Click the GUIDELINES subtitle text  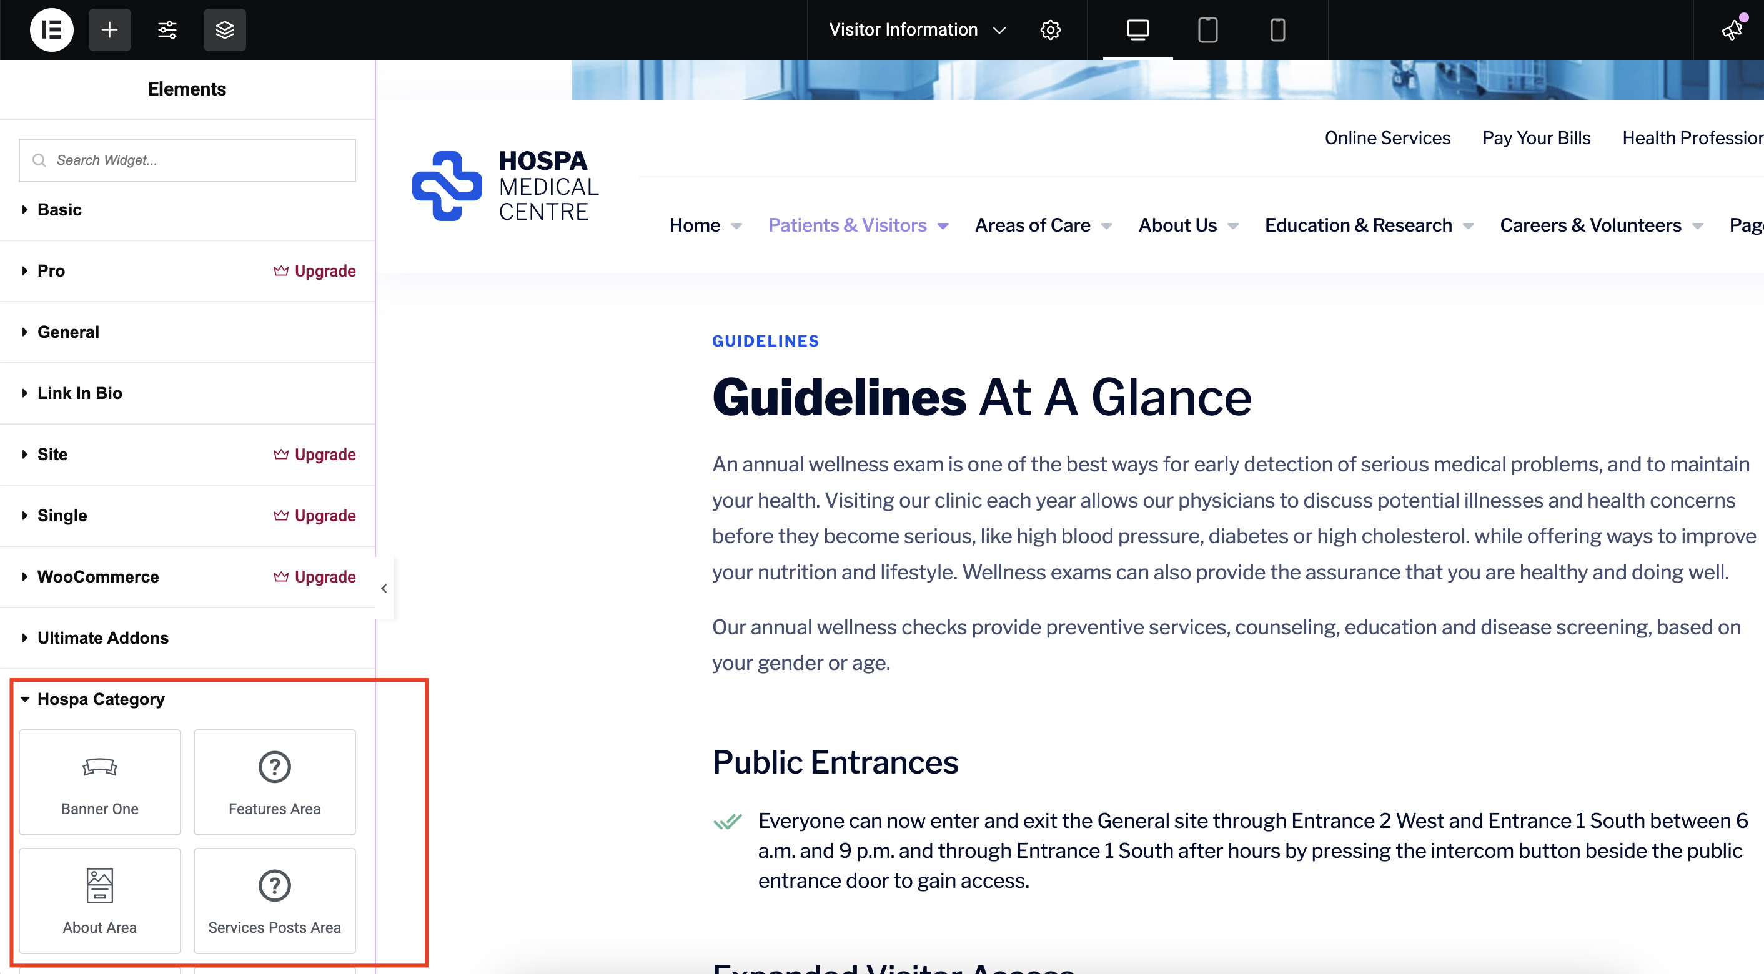766,341
